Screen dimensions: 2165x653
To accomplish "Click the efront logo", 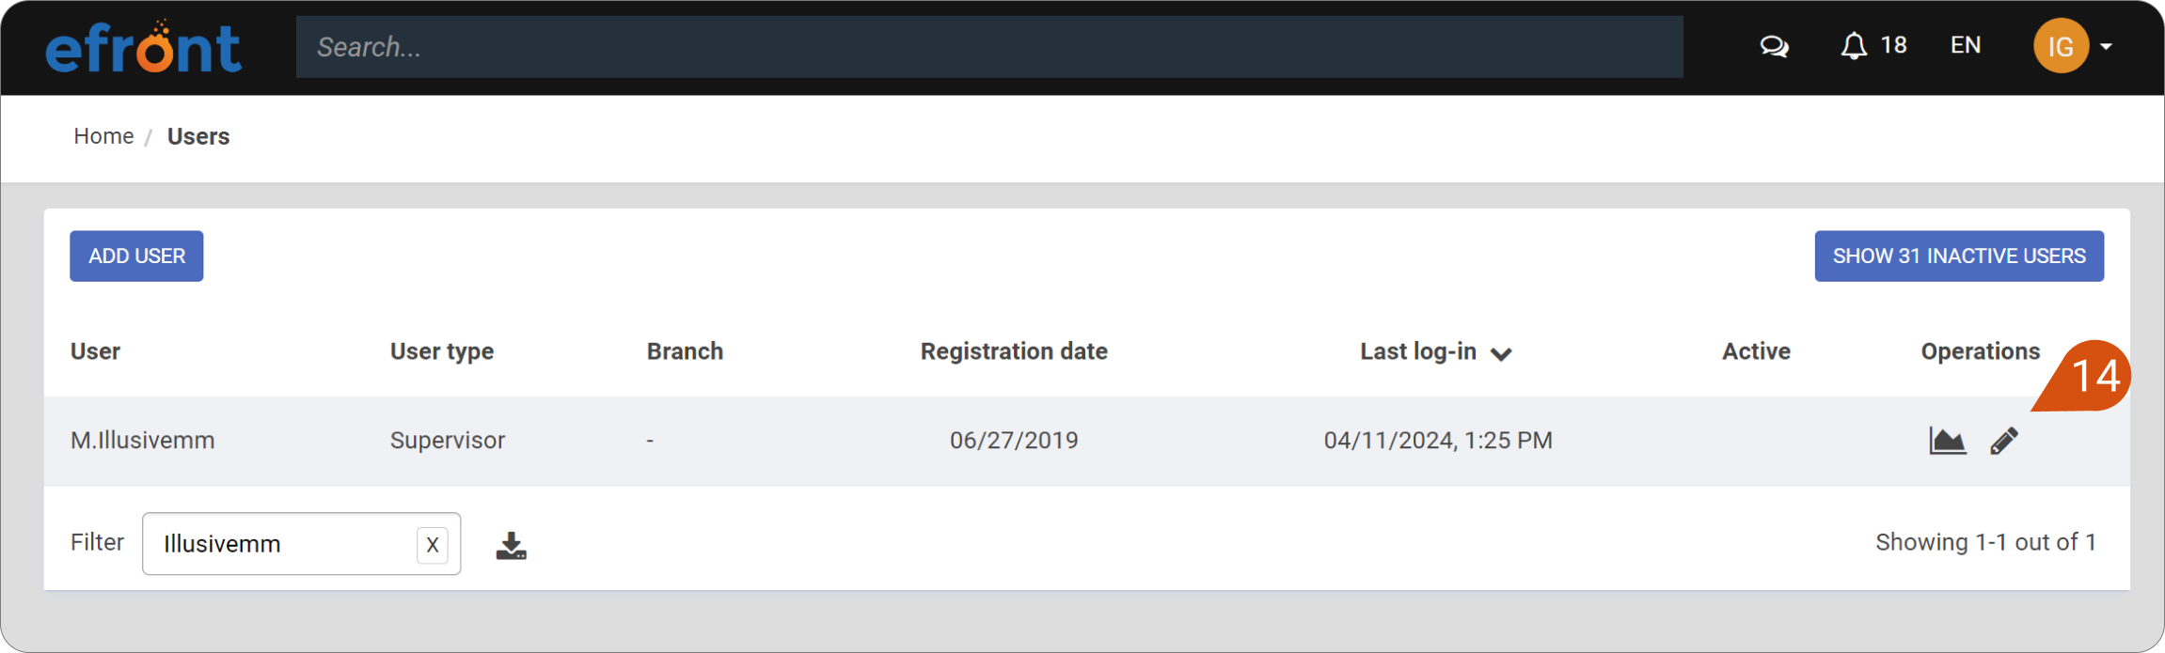I will [x=144, y=47].
